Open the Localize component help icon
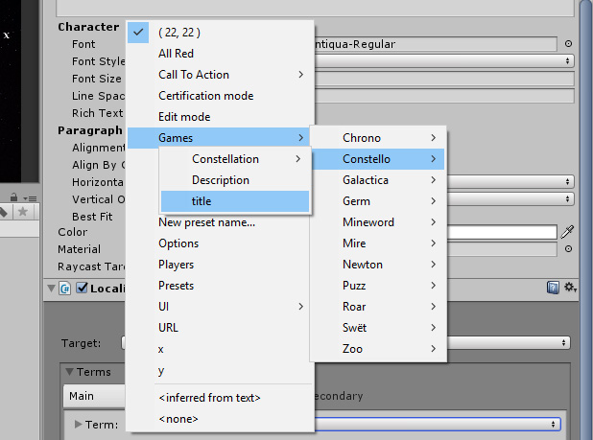This screenshot has width=593, height=440. pos(553,288)
